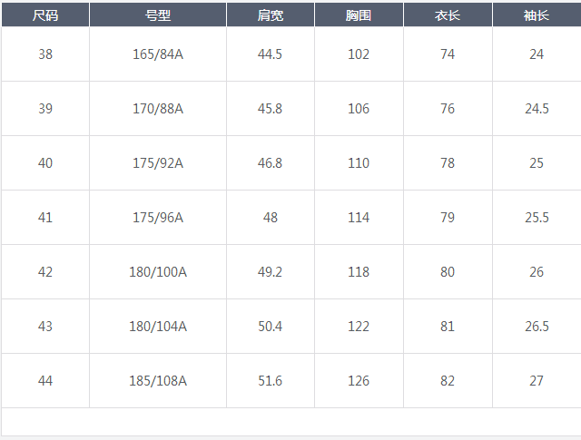Click shoulder width value 48
The height and width of the screenshot is (440, 581).
pyautogui.click(x=271, y=218)
